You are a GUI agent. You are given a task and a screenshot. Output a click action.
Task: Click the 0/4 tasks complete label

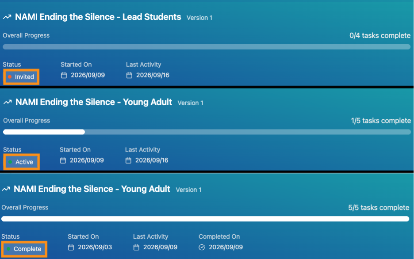(x=380, y=36)
